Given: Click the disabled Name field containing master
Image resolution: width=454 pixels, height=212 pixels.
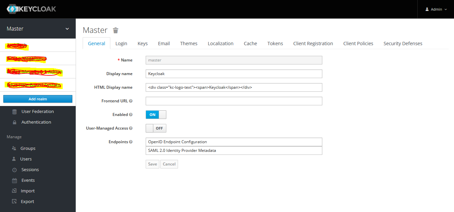Looking at the screenshot, I should coord(234,60).
